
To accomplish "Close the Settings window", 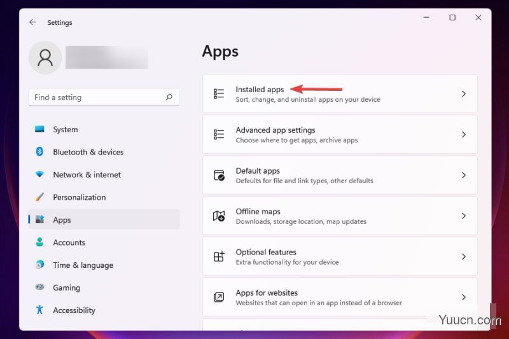I will point(478,17).
